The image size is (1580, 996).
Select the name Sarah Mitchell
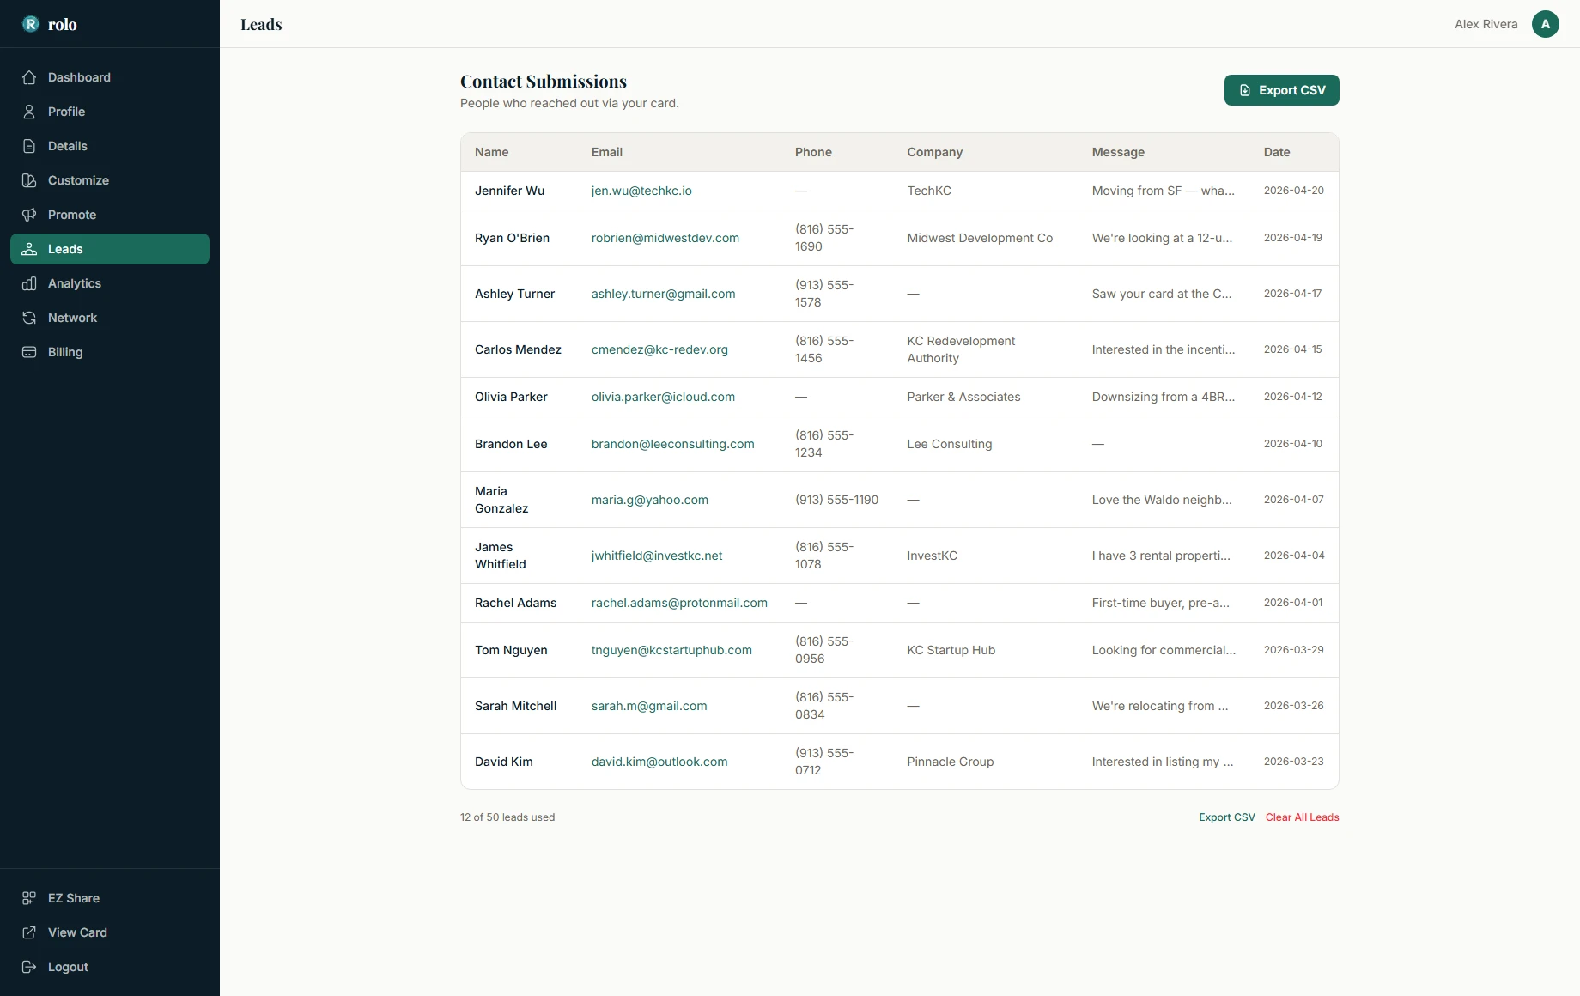pyautogui.click(x=515, y=706)
